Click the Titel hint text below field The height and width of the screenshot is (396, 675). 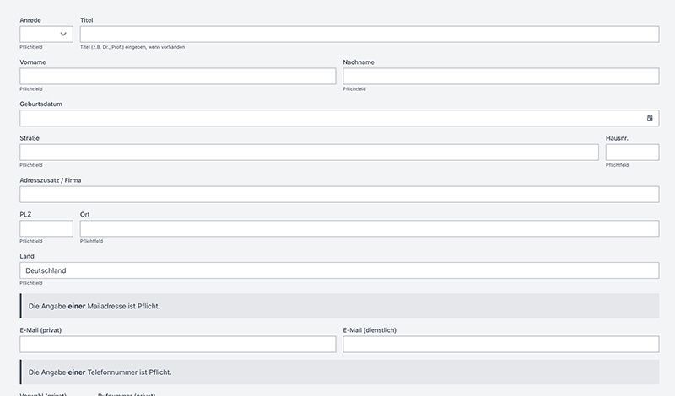[x=132, y=47]
